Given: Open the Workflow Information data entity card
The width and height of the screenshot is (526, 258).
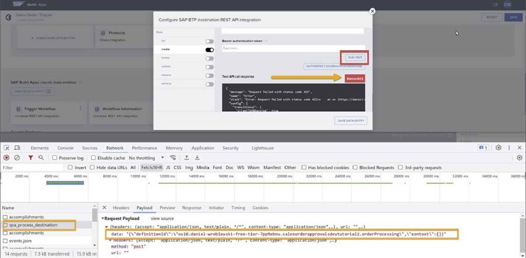Looking at the screenshot, I should pos(121,112).
